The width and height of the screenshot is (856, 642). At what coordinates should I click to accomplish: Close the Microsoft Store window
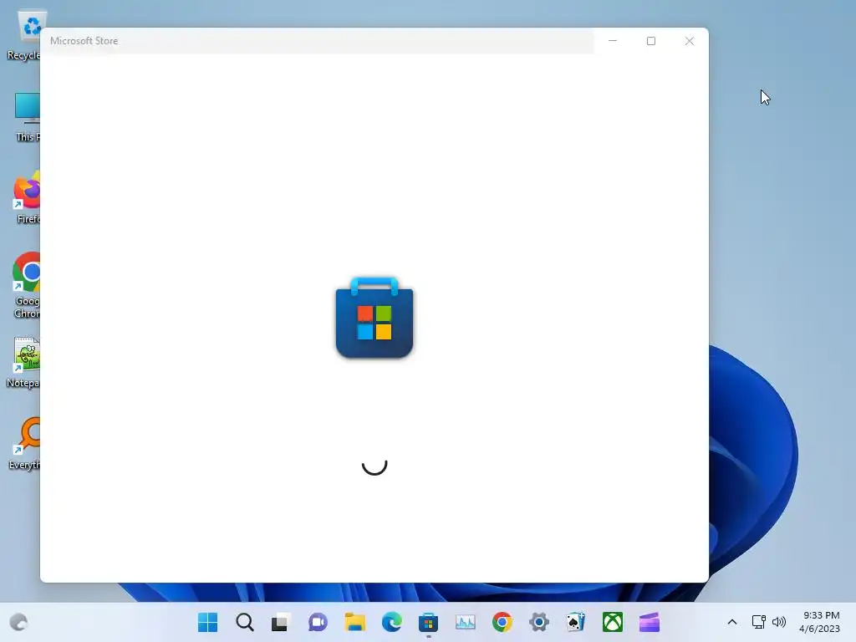point(690,41)
